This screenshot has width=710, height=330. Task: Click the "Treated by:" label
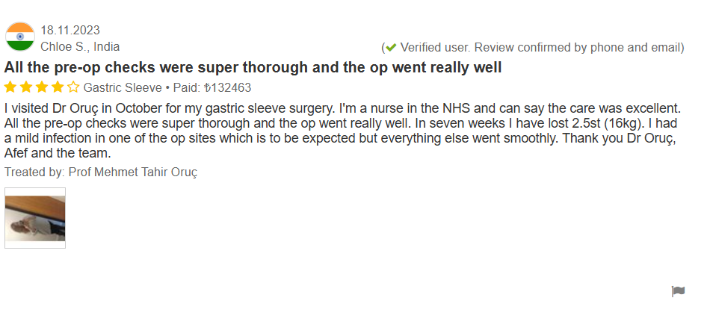click(x=34, y=172)
